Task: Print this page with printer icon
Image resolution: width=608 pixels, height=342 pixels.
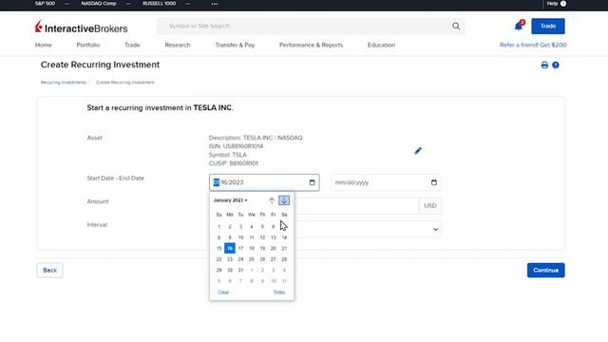Action: click(544, 66)
